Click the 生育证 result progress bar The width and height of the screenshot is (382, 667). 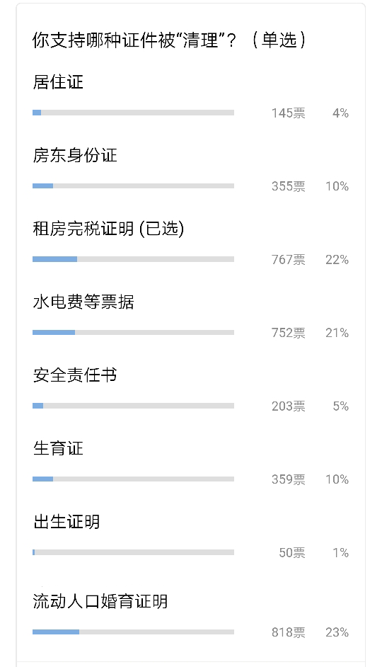(x=133, y=479)
